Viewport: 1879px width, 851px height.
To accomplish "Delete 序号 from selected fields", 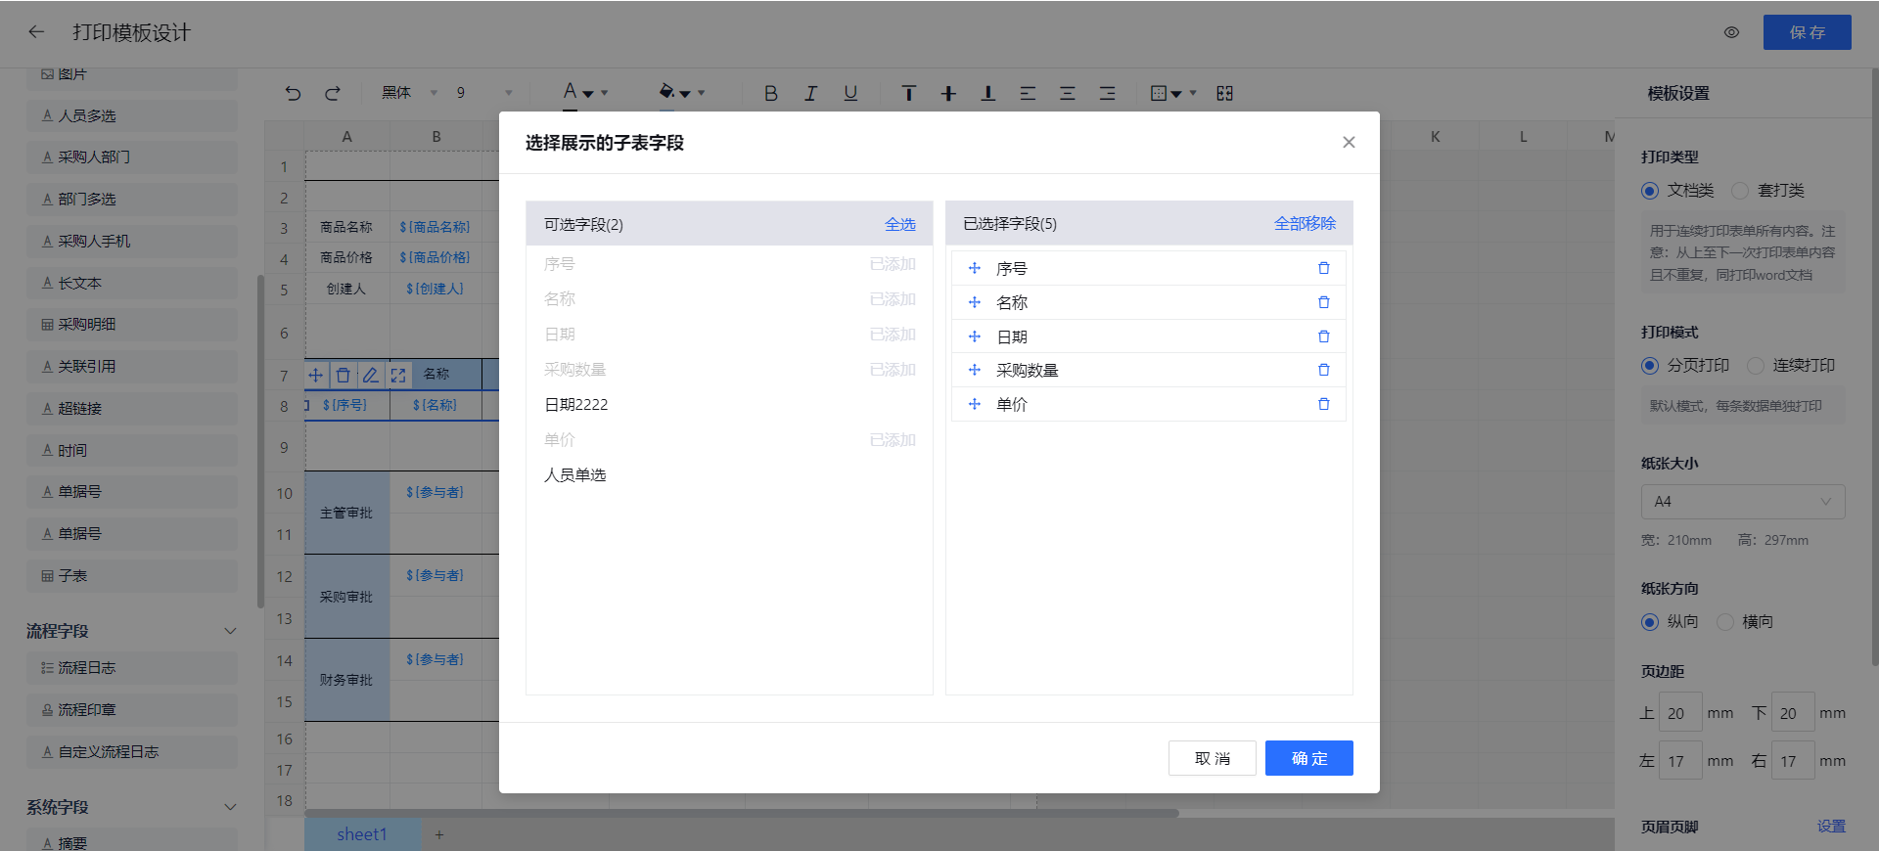I will click(x=1324, y=268).
